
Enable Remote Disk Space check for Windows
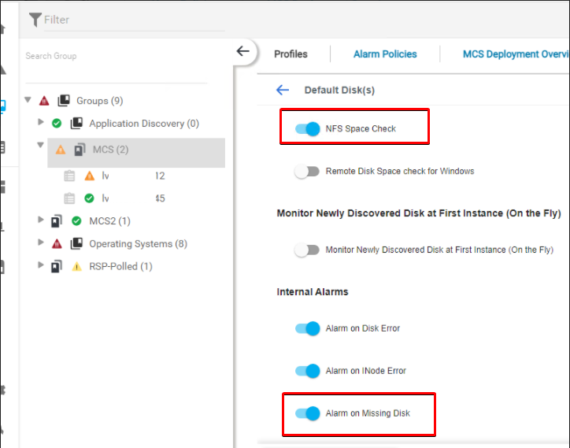[307, 171]
